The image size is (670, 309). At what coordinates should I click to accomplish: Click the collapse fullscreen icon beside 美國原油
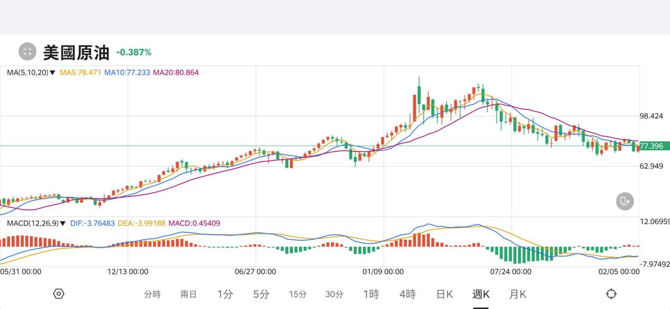28,52
